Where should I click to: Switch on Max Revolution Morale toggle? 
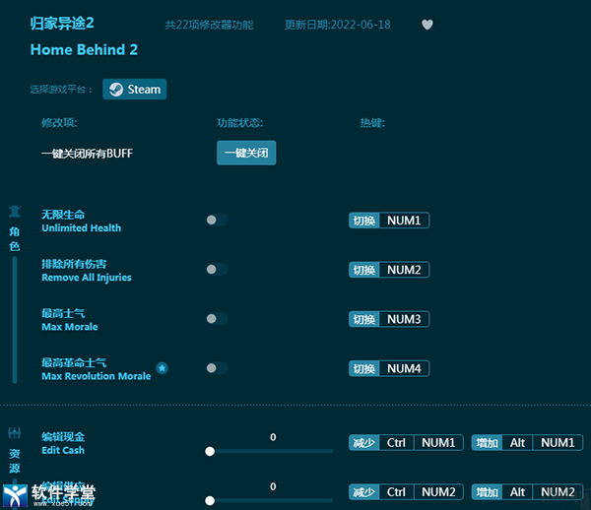coord(217,368)
